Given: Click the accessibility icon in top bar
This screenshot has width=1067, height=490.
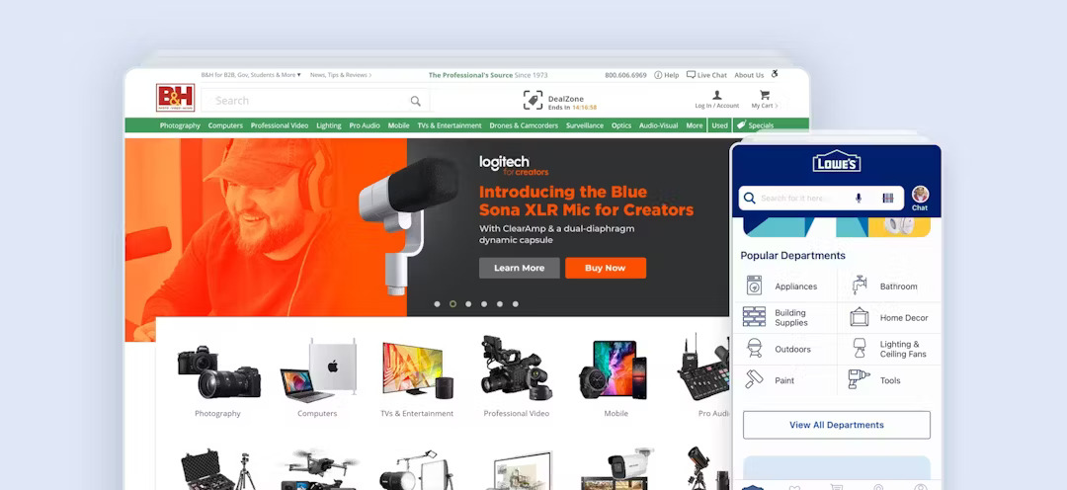Looking at the screenshot, I should coord(775,74).
